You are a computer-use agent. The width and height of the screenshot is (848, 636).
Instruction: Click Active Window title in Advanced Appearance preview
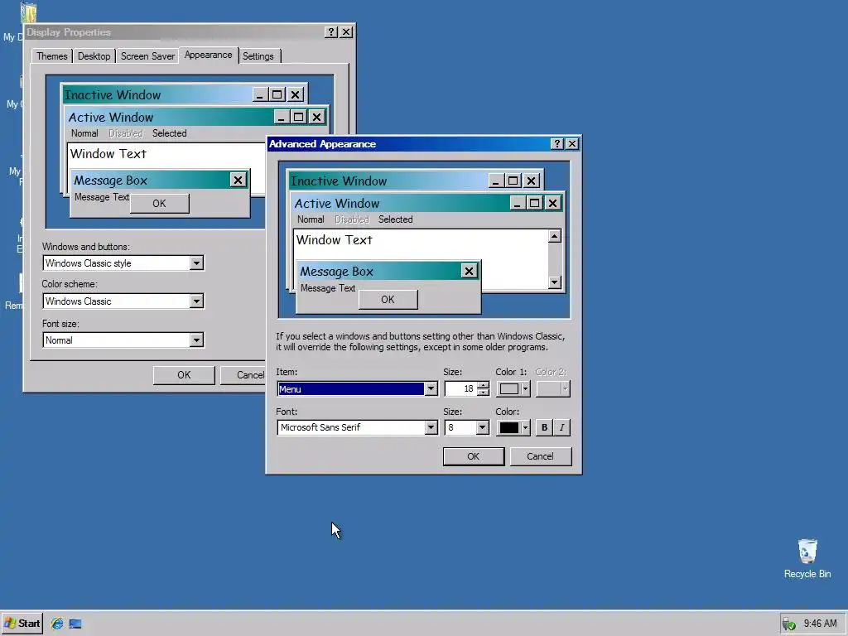(337, 204)
